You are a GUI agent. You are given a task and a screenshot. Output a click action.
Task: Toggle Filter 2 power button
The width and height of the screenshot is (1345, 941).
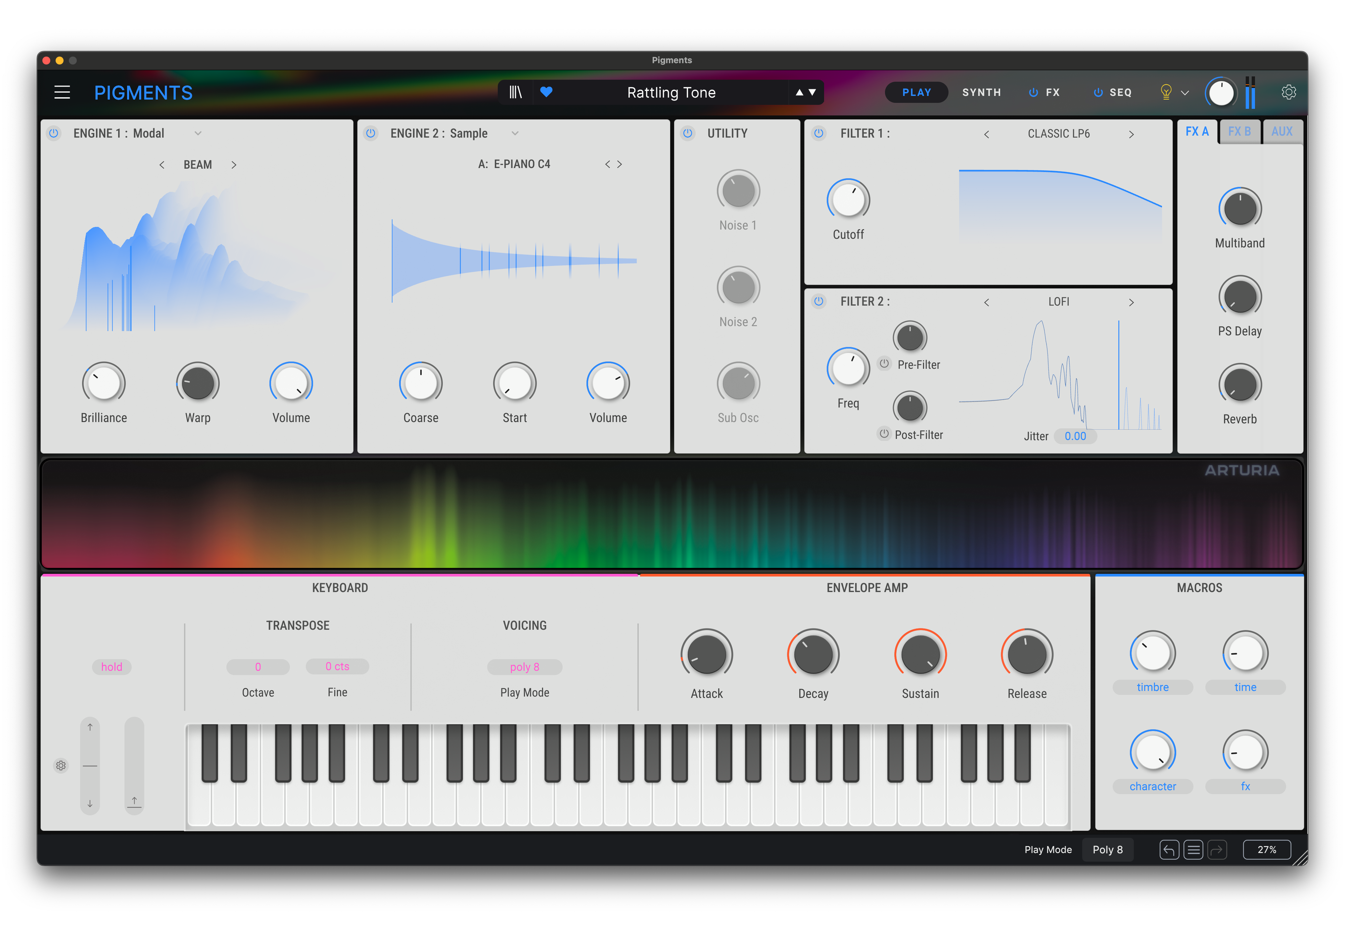click(818, 301)
